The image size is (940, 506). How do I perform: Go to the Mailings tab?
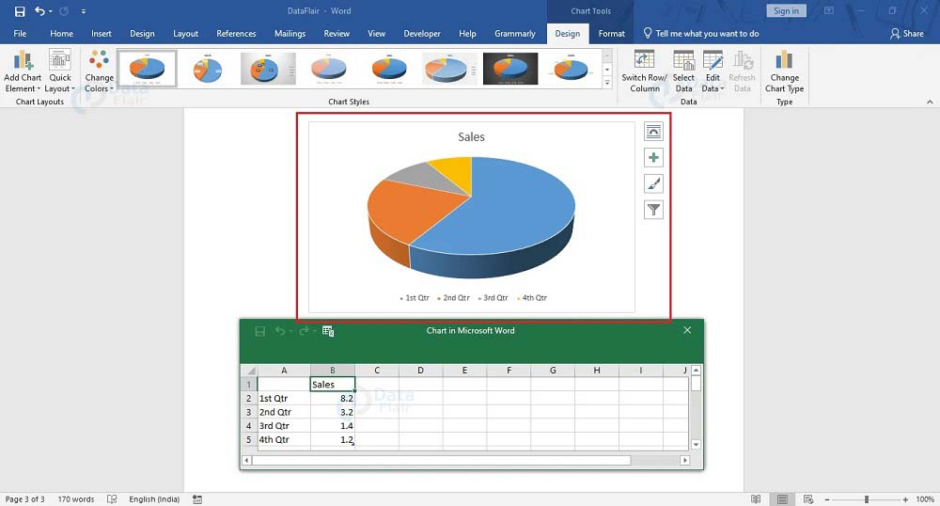click(290, 34)
